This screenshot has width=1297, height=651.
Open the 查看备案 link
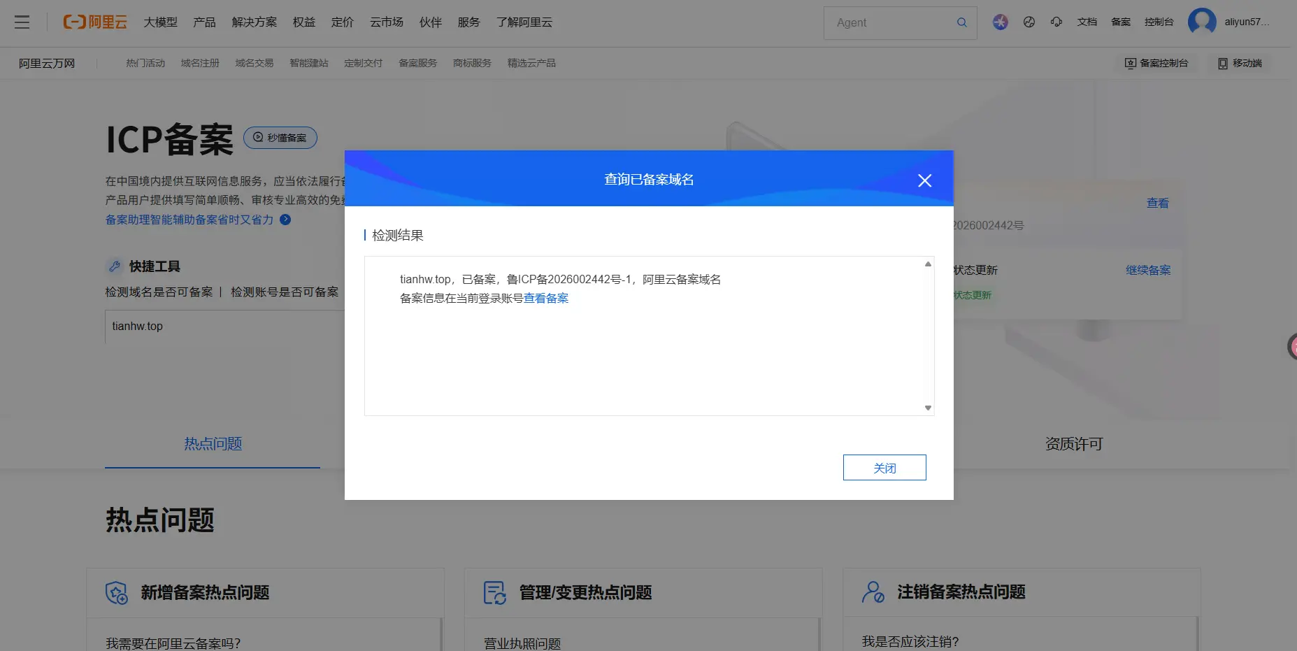tap(547, 298)
